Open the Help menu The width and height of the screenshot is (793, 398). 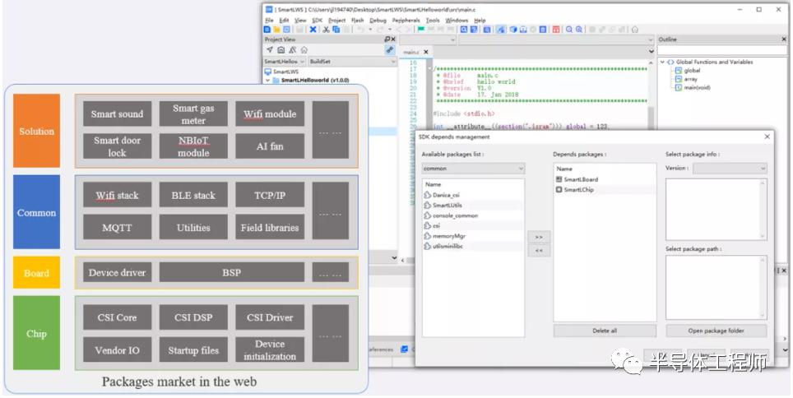(x=480, y=21)
